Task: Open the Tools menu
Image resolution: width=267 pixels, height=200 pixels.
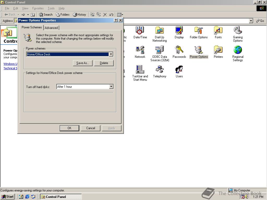Action: click(51, 8)
